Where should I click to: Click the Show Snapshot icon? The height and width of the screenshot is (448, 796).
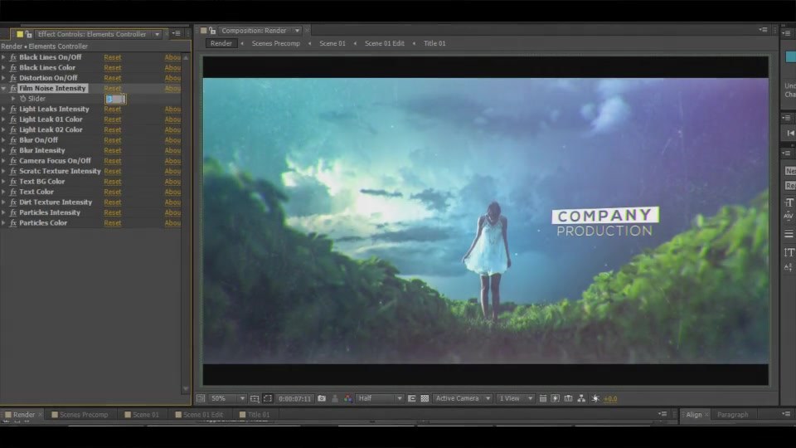point(335,399)
